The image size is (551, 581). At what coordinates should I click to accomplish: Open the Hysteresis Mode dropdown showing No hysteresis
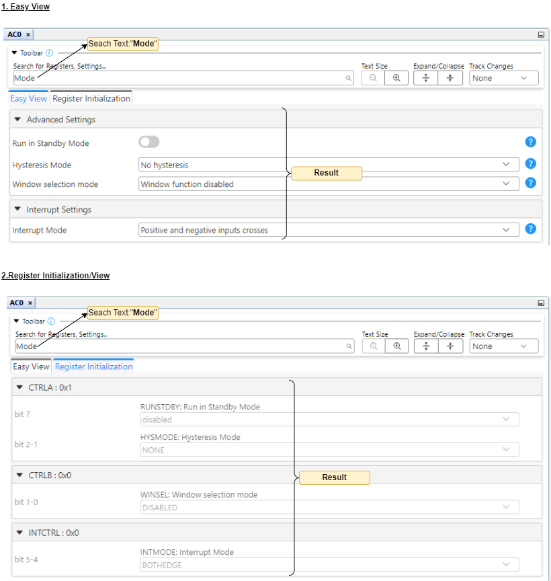[x=329, y=165]
